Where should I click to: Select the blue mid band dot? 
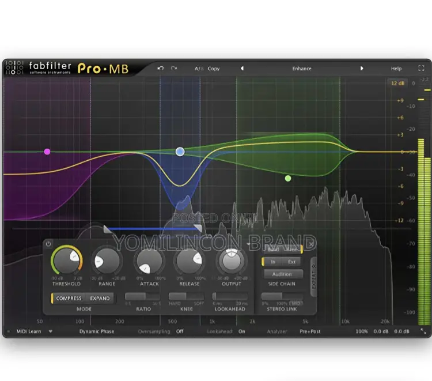point(180,152)
